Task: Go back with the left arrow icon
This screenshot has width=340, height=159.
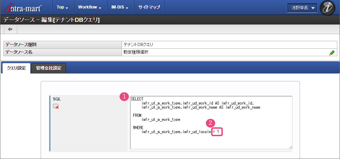Action: click(x=10, y=29)
